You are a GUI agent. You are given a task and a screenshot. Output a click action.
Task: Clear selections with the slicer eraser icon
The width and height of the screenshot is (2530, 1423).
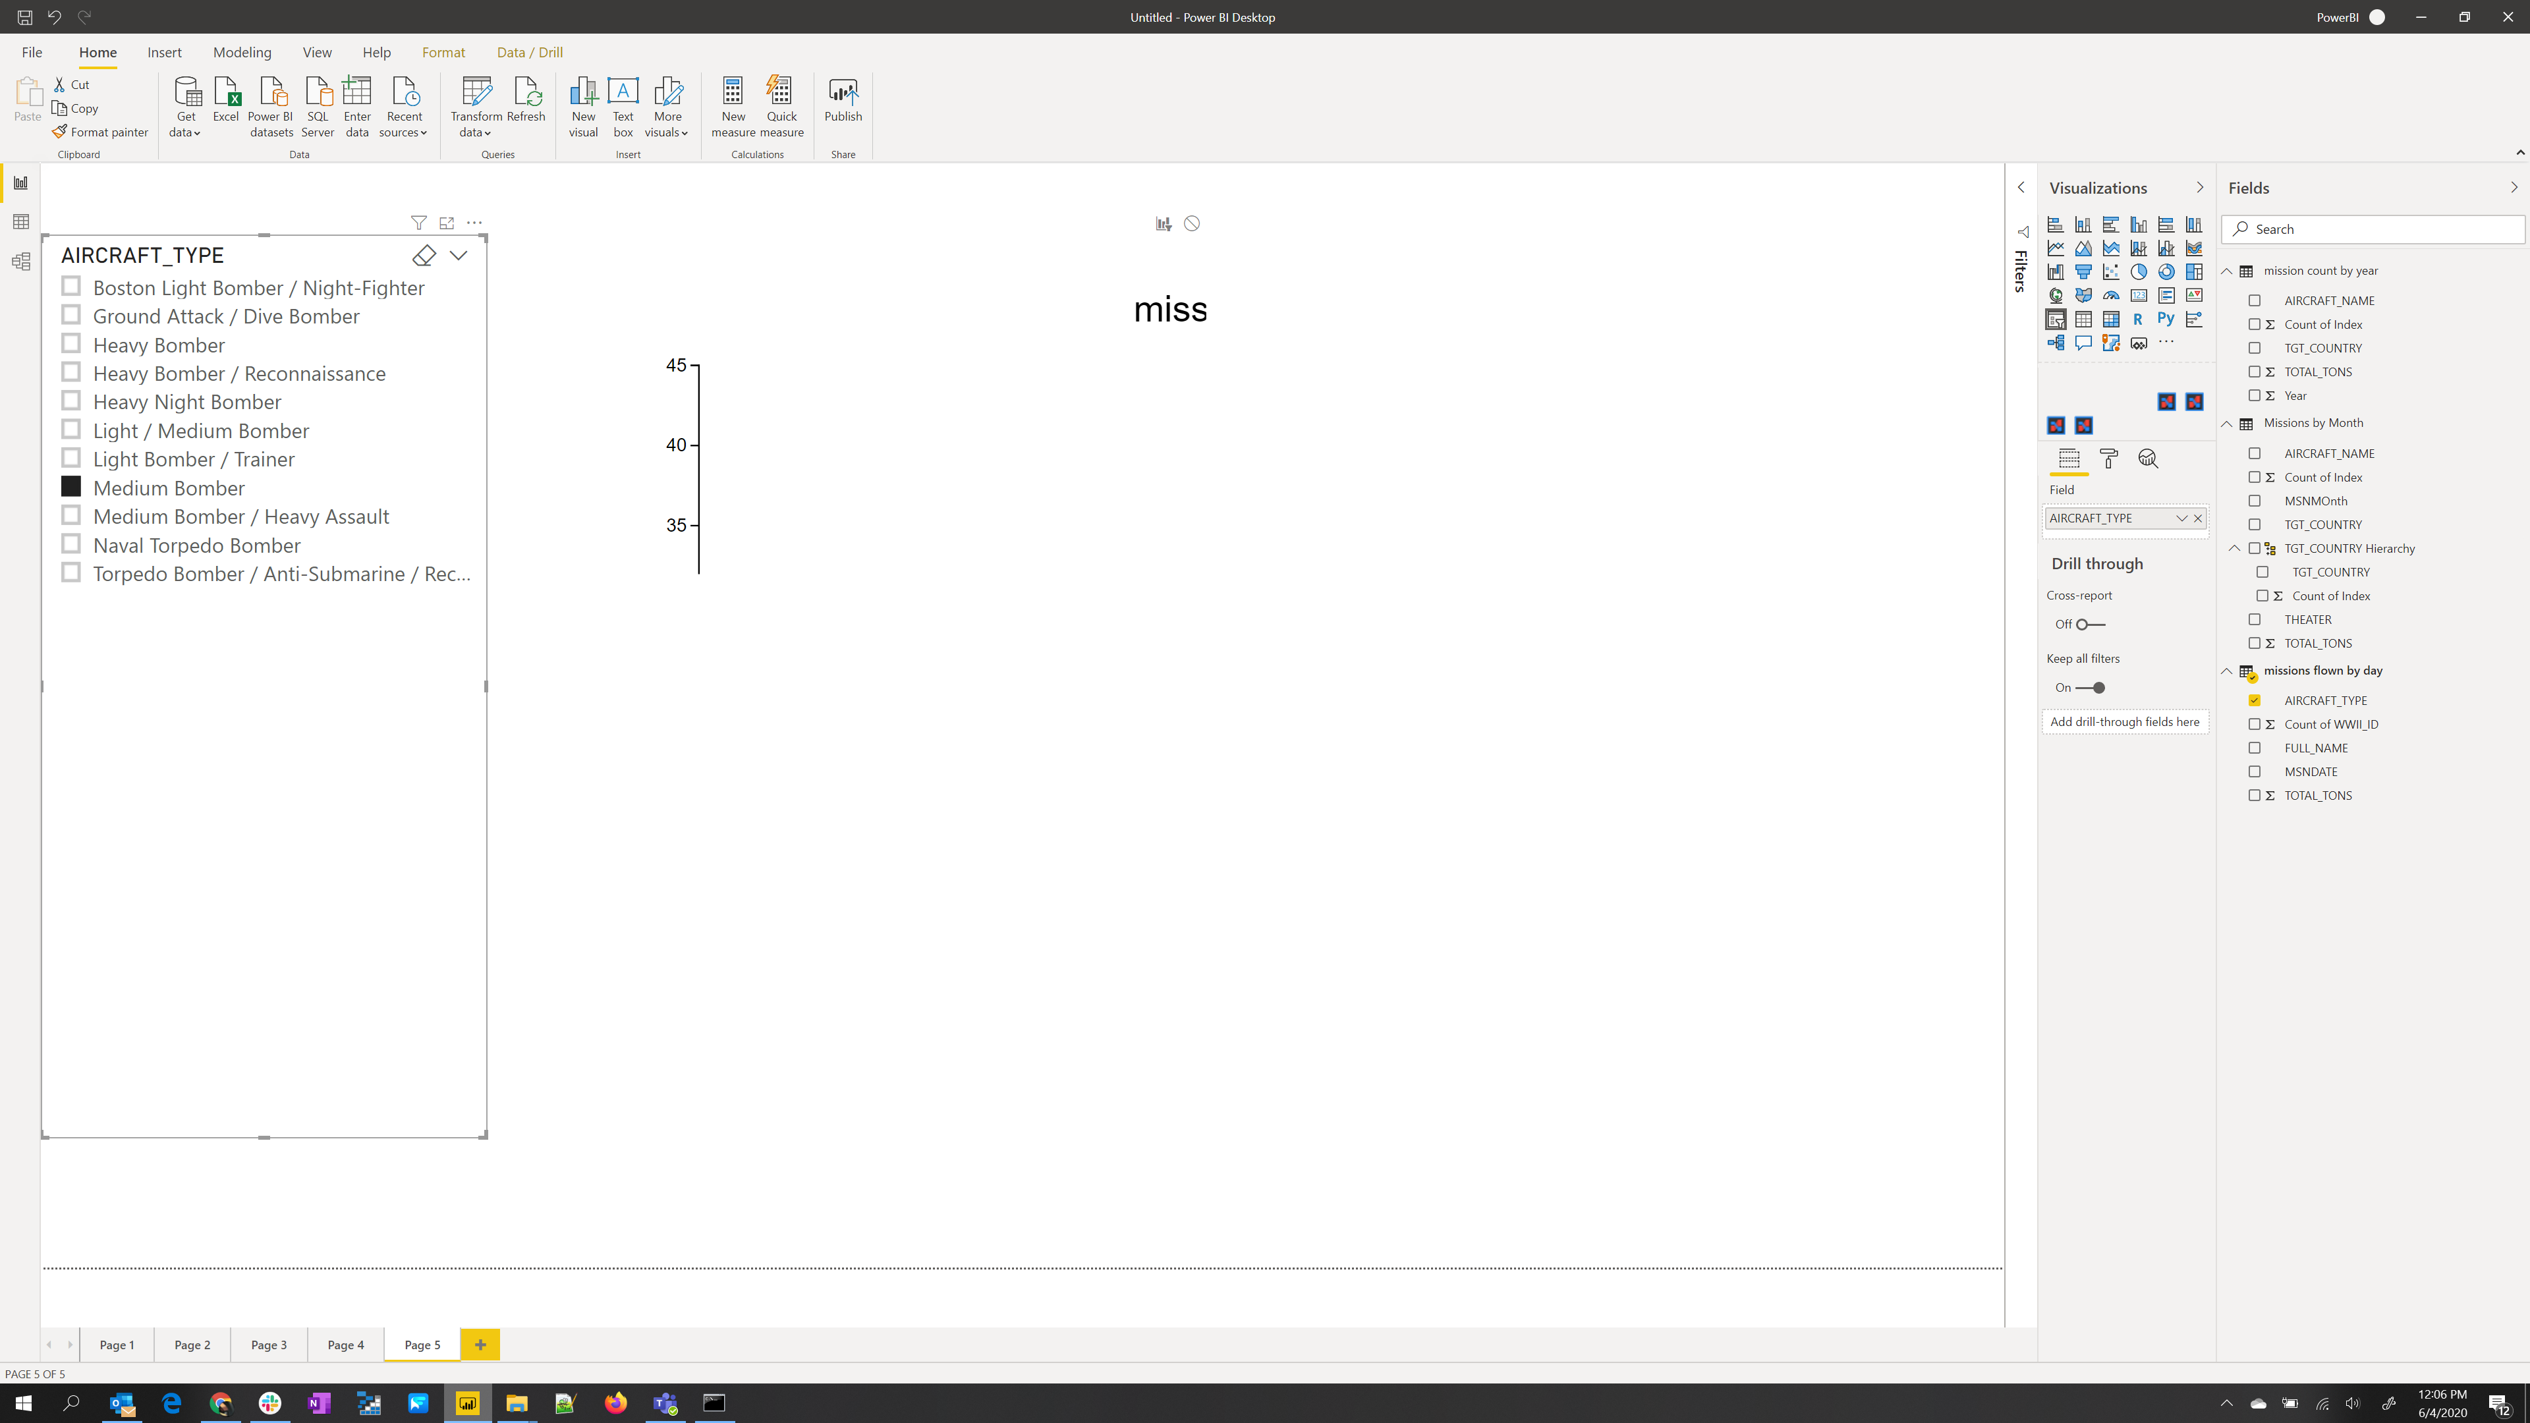click(x=424, y=256)
